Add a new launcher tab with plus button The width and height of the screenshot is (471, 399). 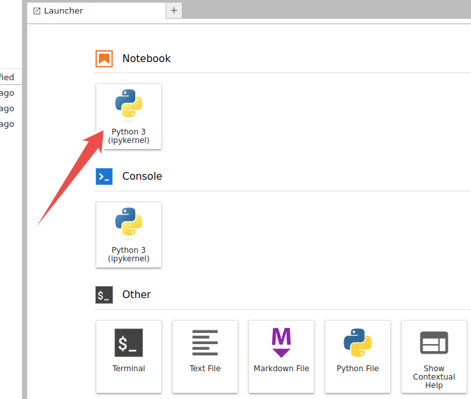click(174, 10)
